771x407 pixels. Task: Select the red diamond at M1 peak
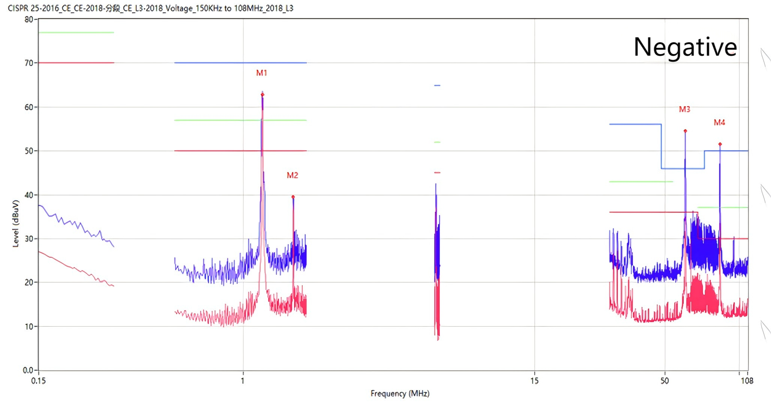point(262,95)
